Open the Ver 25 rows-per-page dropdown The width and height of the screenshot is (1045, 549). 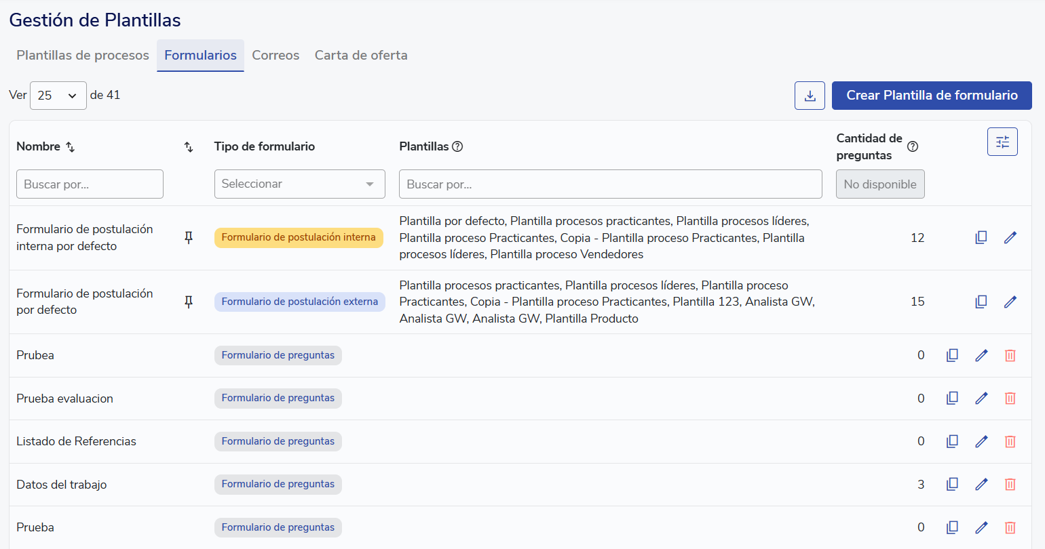tap(58, 96)
